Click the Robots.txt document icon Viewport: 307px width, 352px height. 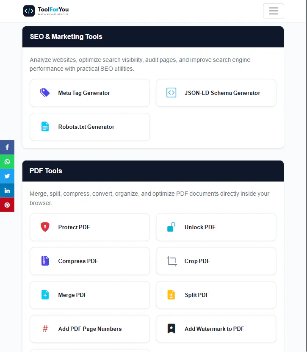tap(45, 127)
